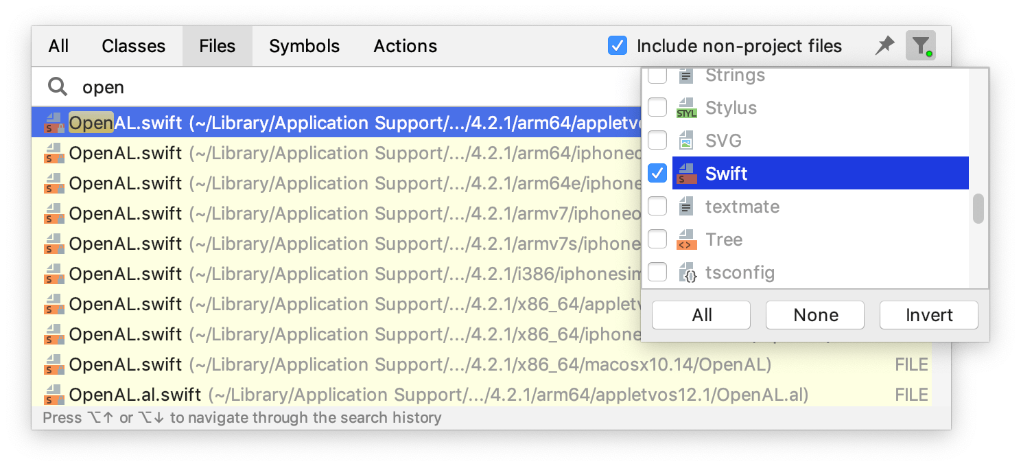This screenshot has height=466, width=1021.
Task: Click the Swift icon of the OpenAL.al.swift result
Action: (x=54, y=395)
